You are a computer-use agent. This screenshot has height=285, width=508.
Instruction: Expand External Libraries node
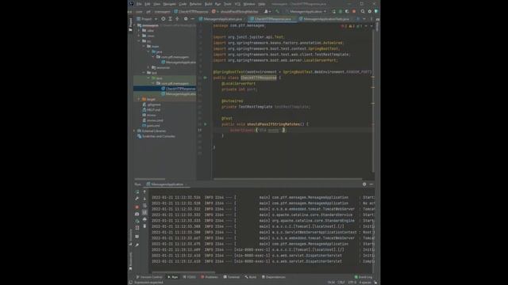coord(135,131)
